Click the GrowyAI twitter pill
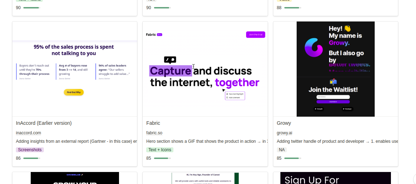The height and width of the screenshot is (184, 416). tap(319, 109)
